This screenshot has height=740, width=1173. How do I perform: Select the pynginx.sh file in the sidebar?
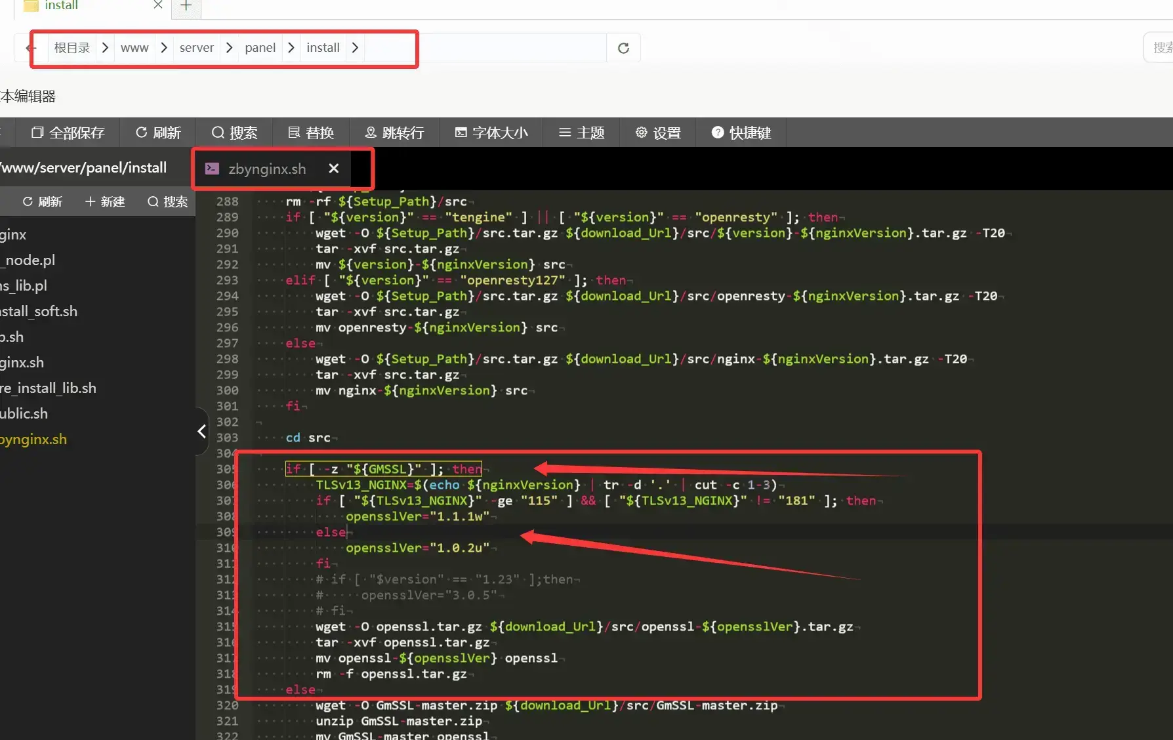[33, 439]
